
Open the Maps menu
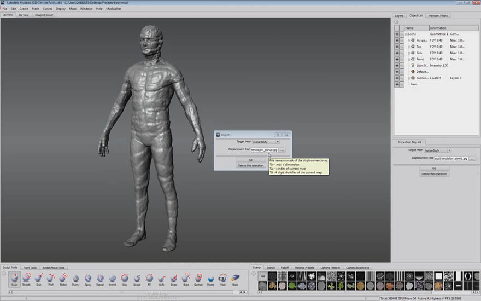[x=73, y=9]
